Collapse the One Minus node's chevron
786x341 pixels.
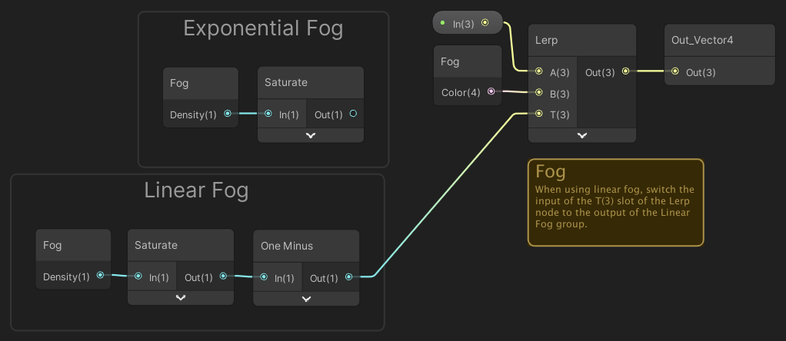306,299
